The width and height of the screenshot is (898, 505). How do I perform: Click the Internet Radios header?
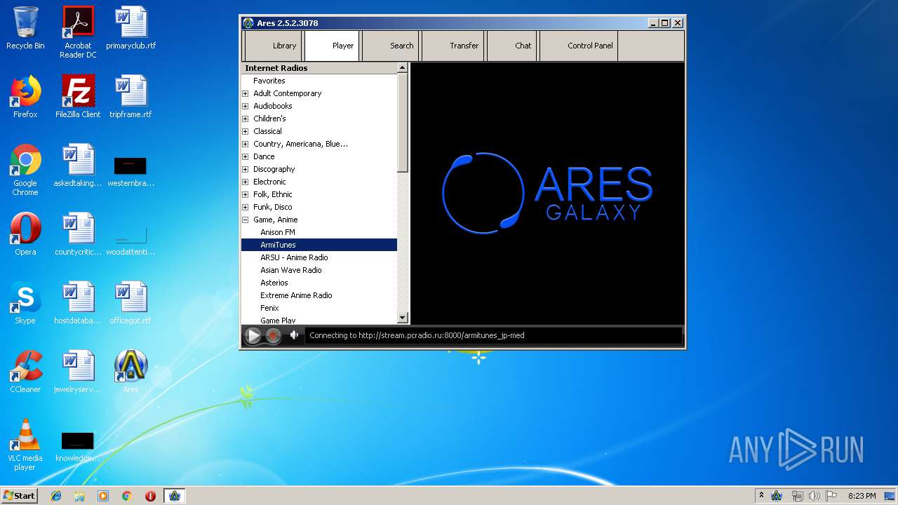(319, 68)
